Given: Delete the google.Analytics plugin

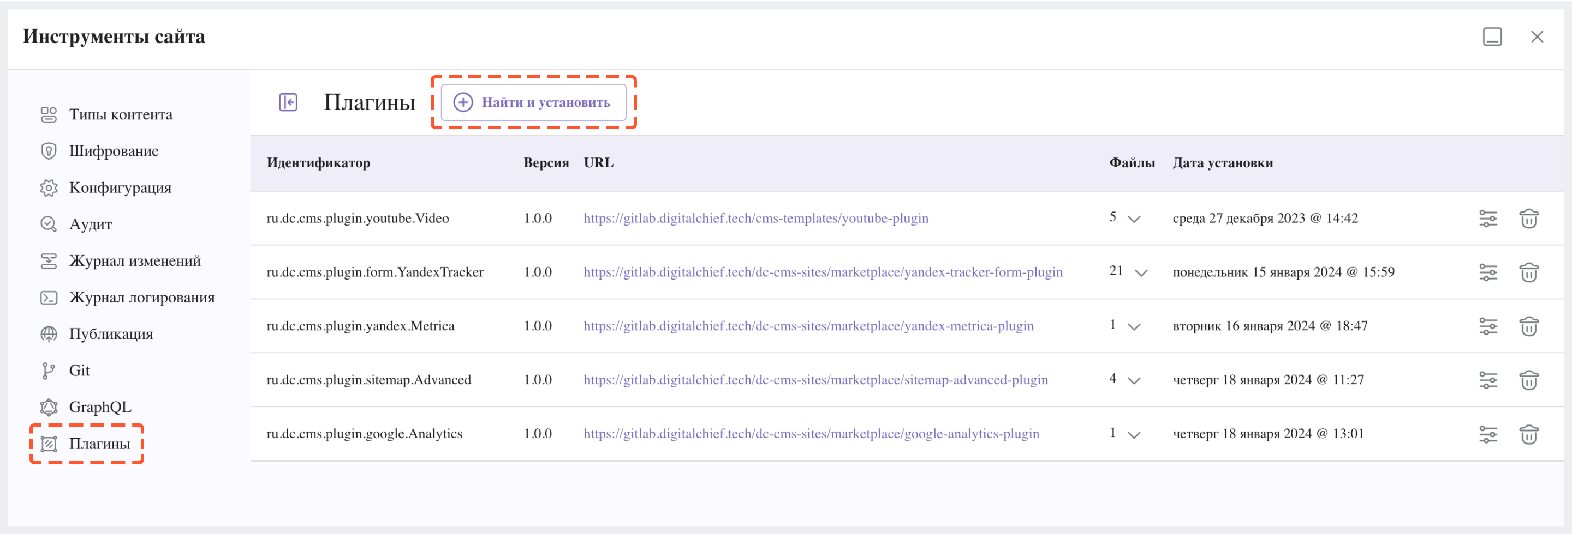Looking at the screenshot, I should (1529, 434).
